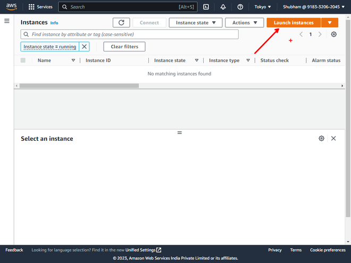Toggle the select all instances checkbox
Screen dimensions: 351x263
click(23, 60)
